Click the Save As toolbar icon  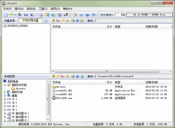coord(32,15)
